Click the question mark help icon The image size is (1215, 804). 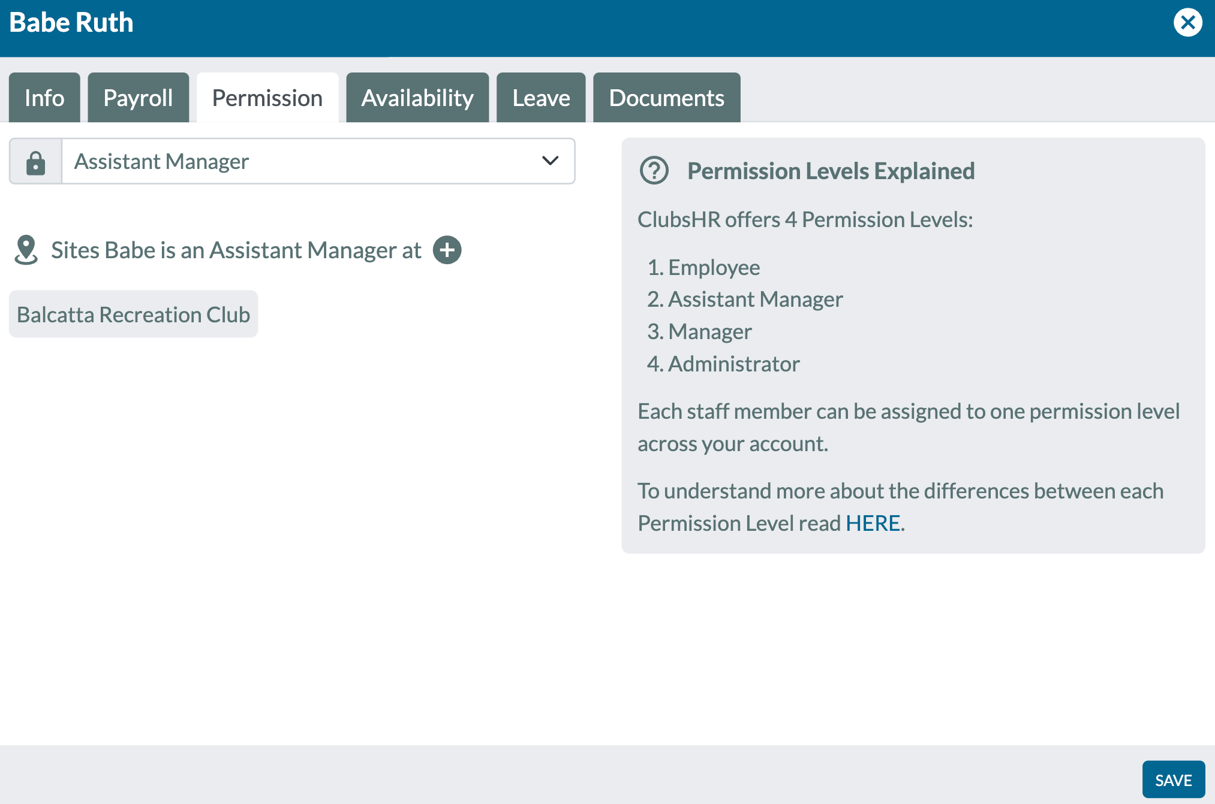tap(654, 171)
